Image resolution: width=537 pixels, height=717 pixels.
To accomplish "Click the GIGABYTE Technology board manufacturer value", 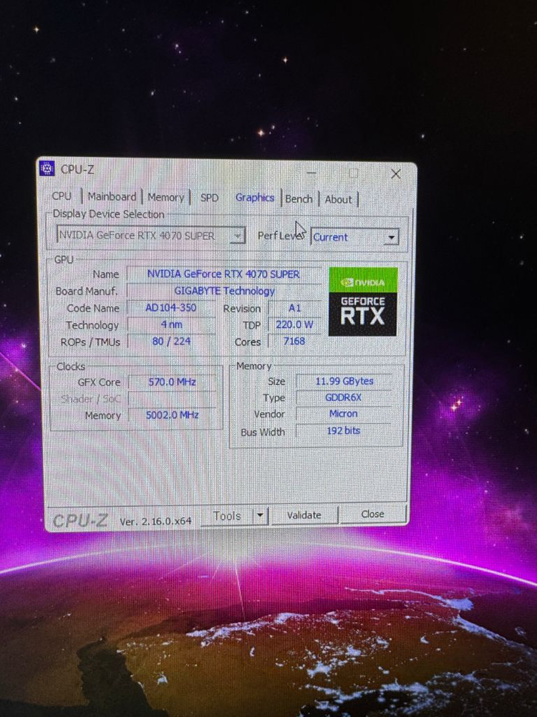I will pyautogui.click(x=224, y=291).
